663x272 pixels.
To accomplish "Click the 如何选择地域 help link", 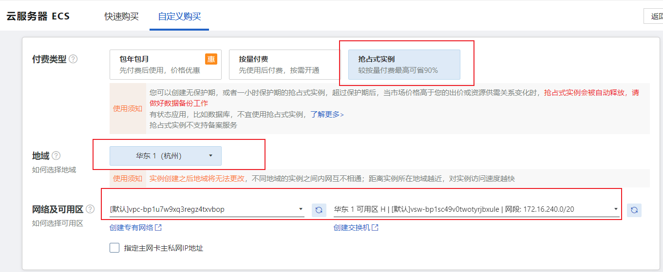I will (x=54, y=170).
